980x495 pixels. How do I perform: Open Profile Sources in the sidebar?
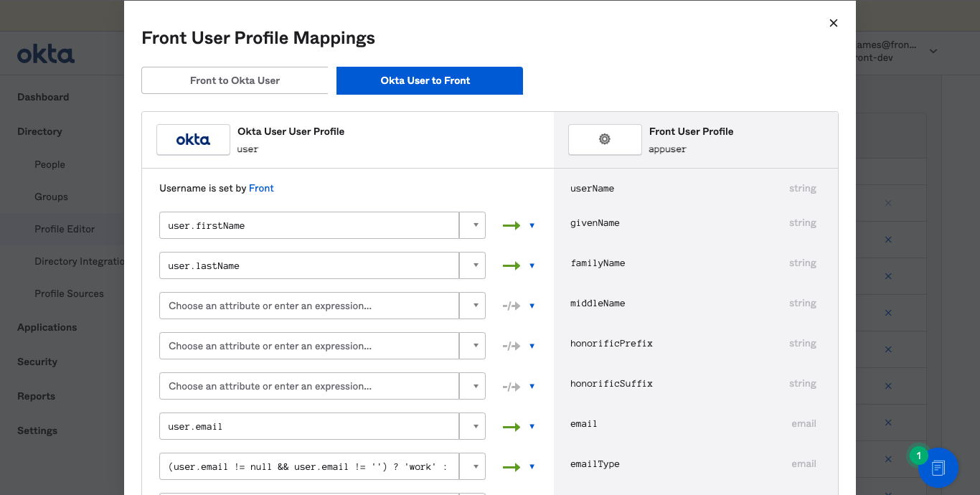coord(69,293)
